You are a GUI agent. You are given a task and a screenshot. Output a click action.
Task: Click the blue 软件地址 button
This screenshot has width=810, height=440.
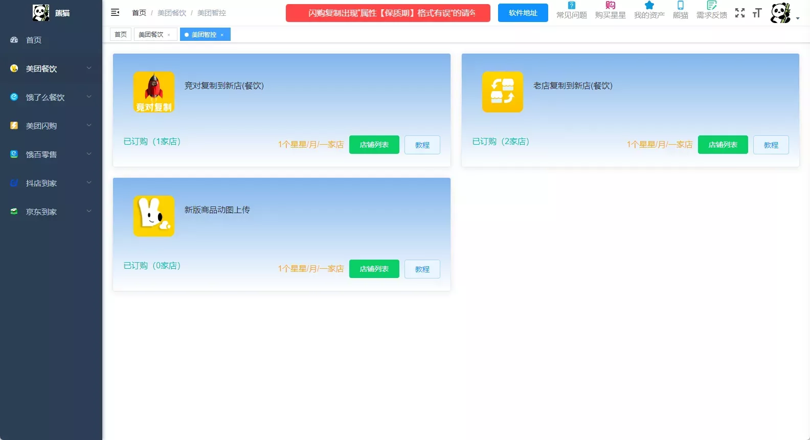pyautogui.click(x=523, y=13)
